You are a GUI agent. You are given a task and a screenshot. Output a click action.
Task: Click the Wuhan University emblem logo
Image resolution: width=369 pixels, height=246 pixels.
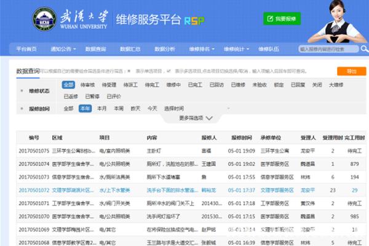(44, 19)
